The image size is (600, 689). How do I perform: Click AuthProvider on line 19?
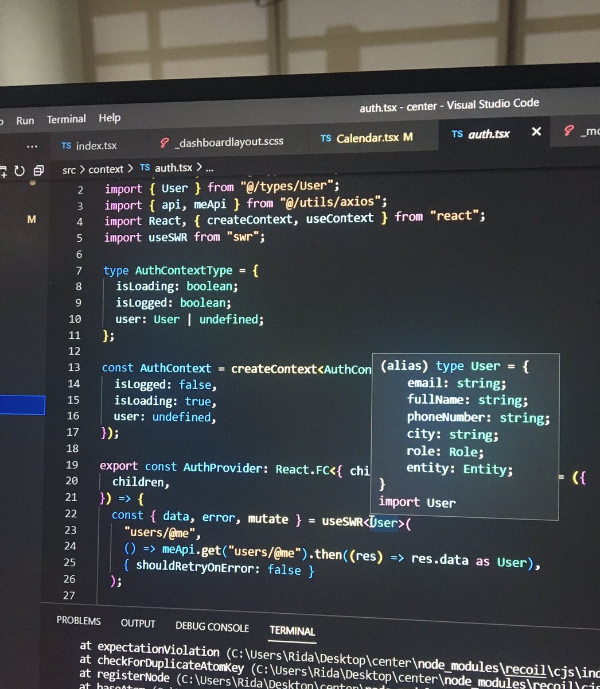point(223,468)
